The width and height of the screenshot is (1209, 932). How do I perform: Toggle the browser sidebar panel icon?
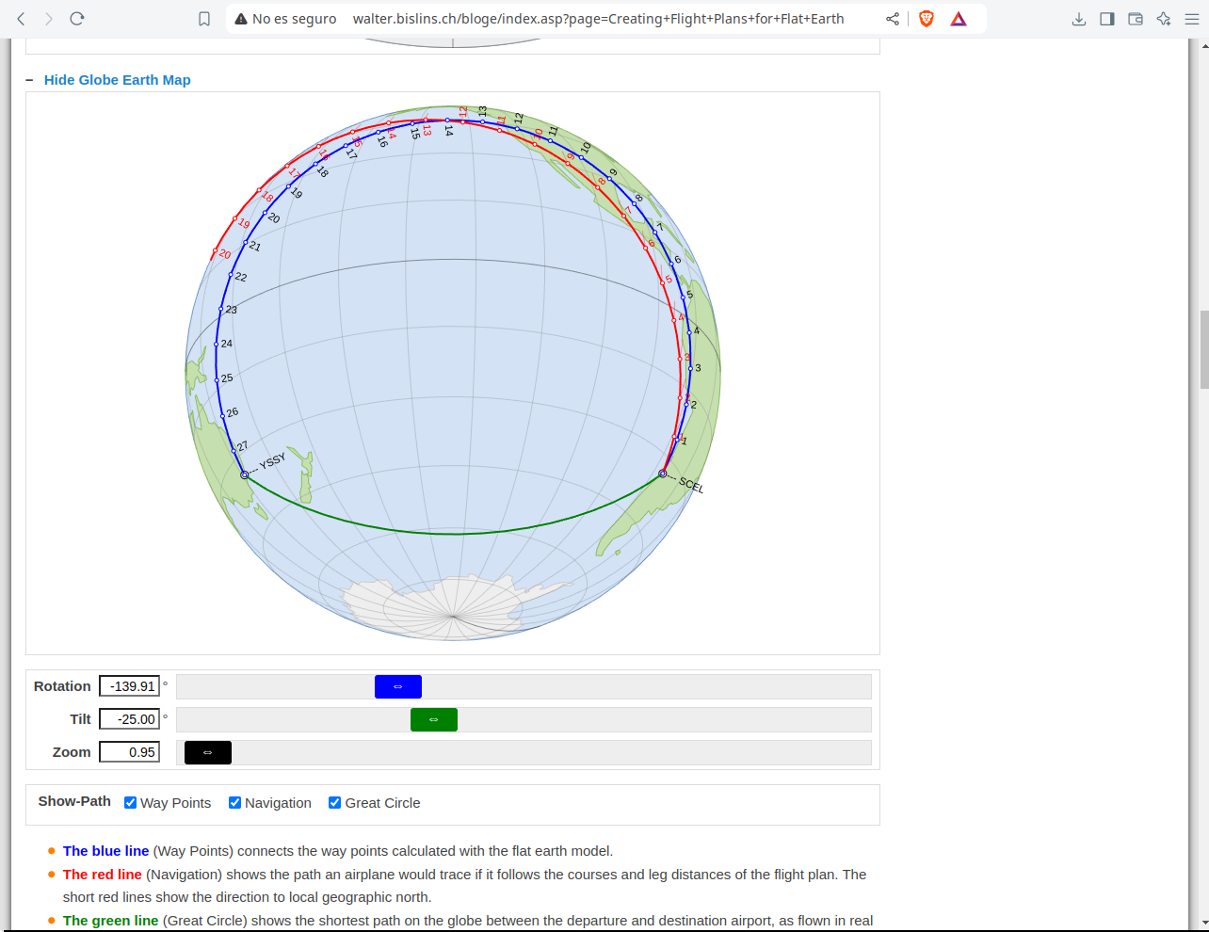click(x=1107, y=19)
